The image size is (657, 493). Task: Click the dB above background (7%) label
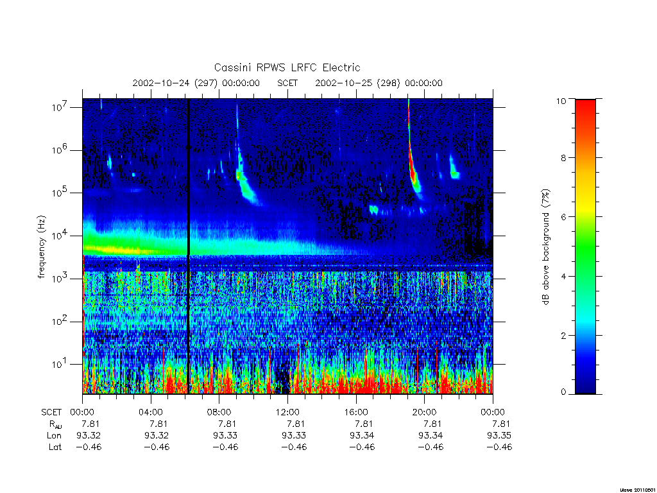545,247
